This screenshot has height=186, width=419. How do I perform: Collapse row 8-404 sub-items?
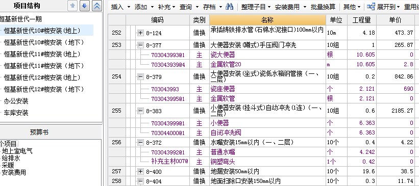tap(140, 181)
